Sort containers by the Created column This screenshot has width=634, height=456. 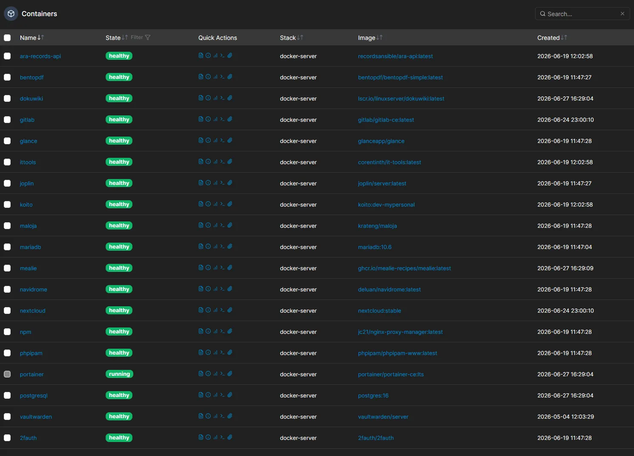[x=552, y=38]
